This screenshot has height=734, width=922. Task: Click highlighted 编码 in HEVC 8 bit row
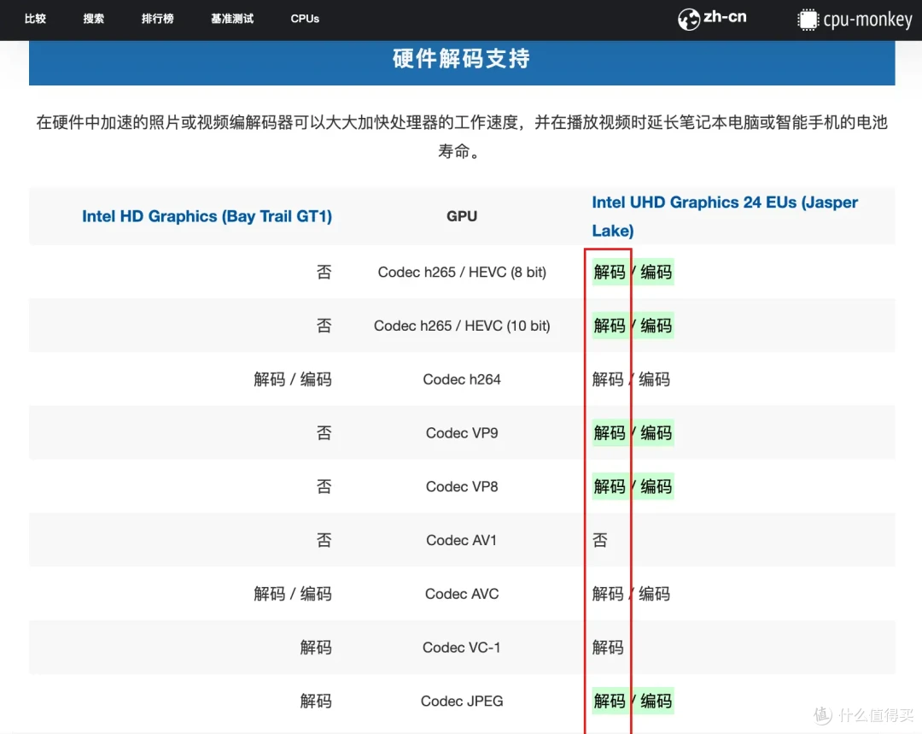[656, 272]
